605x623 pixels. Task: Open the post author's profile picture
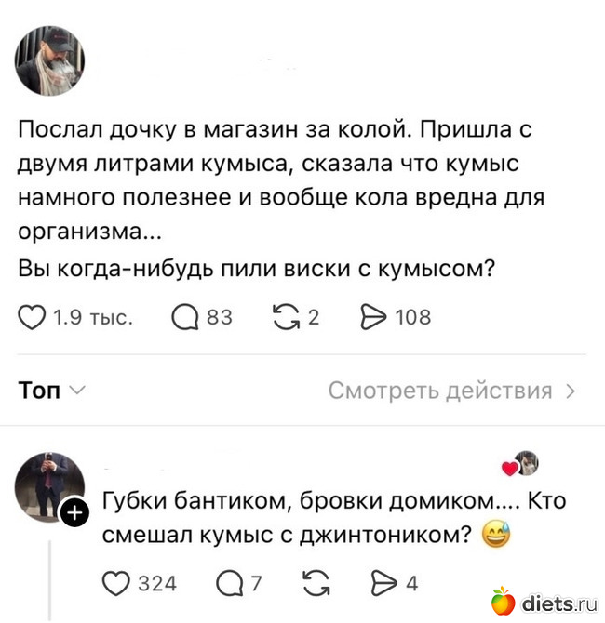tap(49, 60)
